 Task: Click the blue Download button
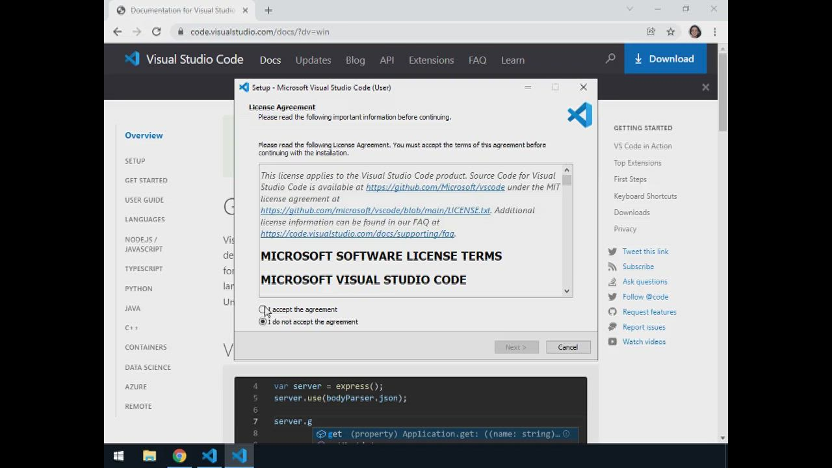pos(666,58)
